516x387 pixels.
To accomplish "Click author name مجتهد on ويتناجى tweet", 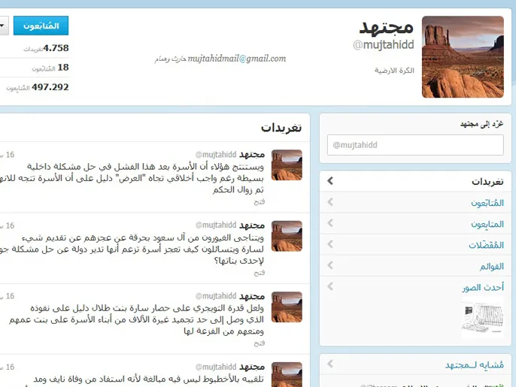I will (x=252, y=225).
